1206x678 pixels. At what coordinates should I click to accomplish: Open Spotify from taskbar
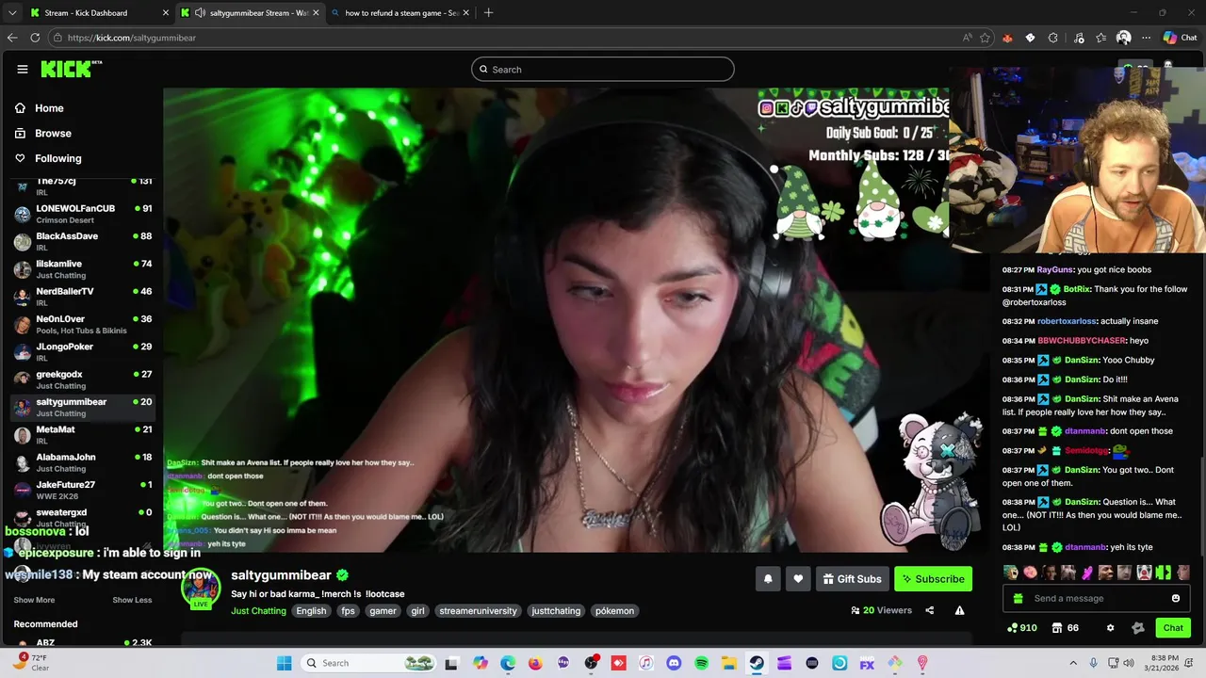click(x=701, y=663)
